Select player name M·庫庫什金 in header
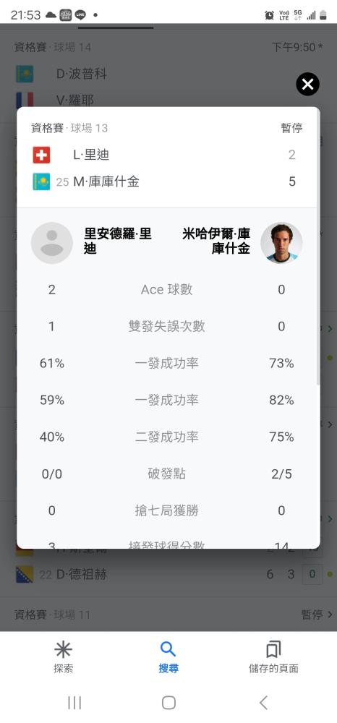Viewport: 337px width, 723px height. 106,181
